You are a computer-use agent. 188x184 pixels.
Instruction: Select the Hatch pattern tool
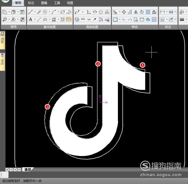tap(62, 19)
